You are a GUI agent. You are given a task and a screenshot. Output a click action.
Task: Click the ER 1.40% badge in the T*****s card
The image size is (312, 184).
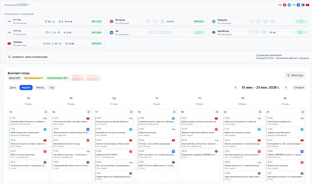[x=97, y=32]
